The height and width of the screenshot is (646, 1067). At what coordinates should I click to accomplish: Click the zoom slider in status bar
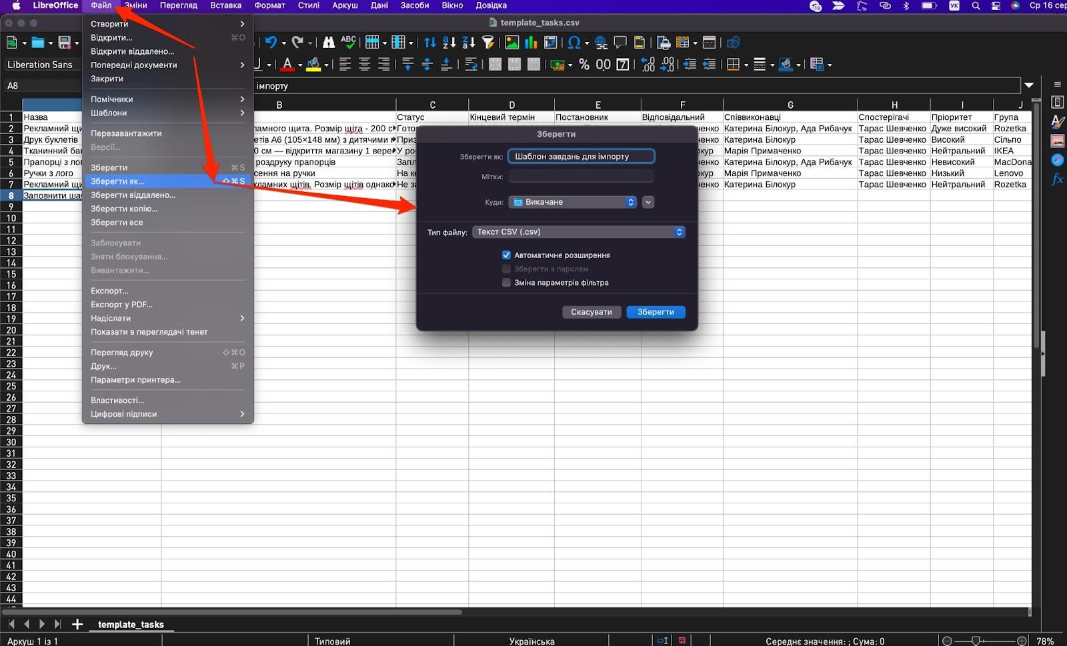click(976, 641)
